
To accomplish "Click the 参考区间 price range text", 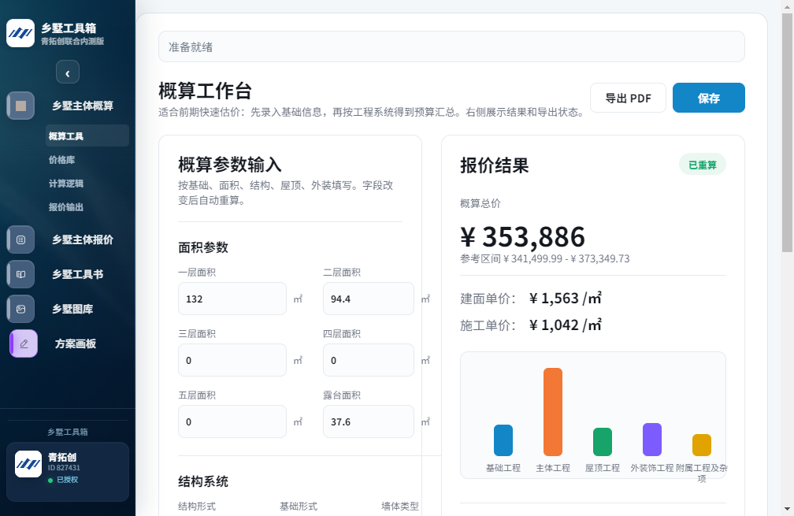I will coord(545,258).
